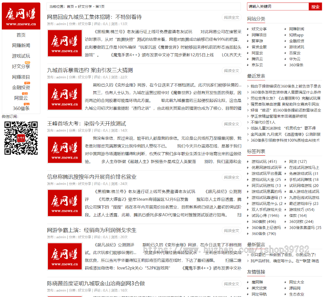The height and width of the screenshot is (297, 324).
Task: Click the tag 试玩心得 (1946)
Action: click(265, 216)
